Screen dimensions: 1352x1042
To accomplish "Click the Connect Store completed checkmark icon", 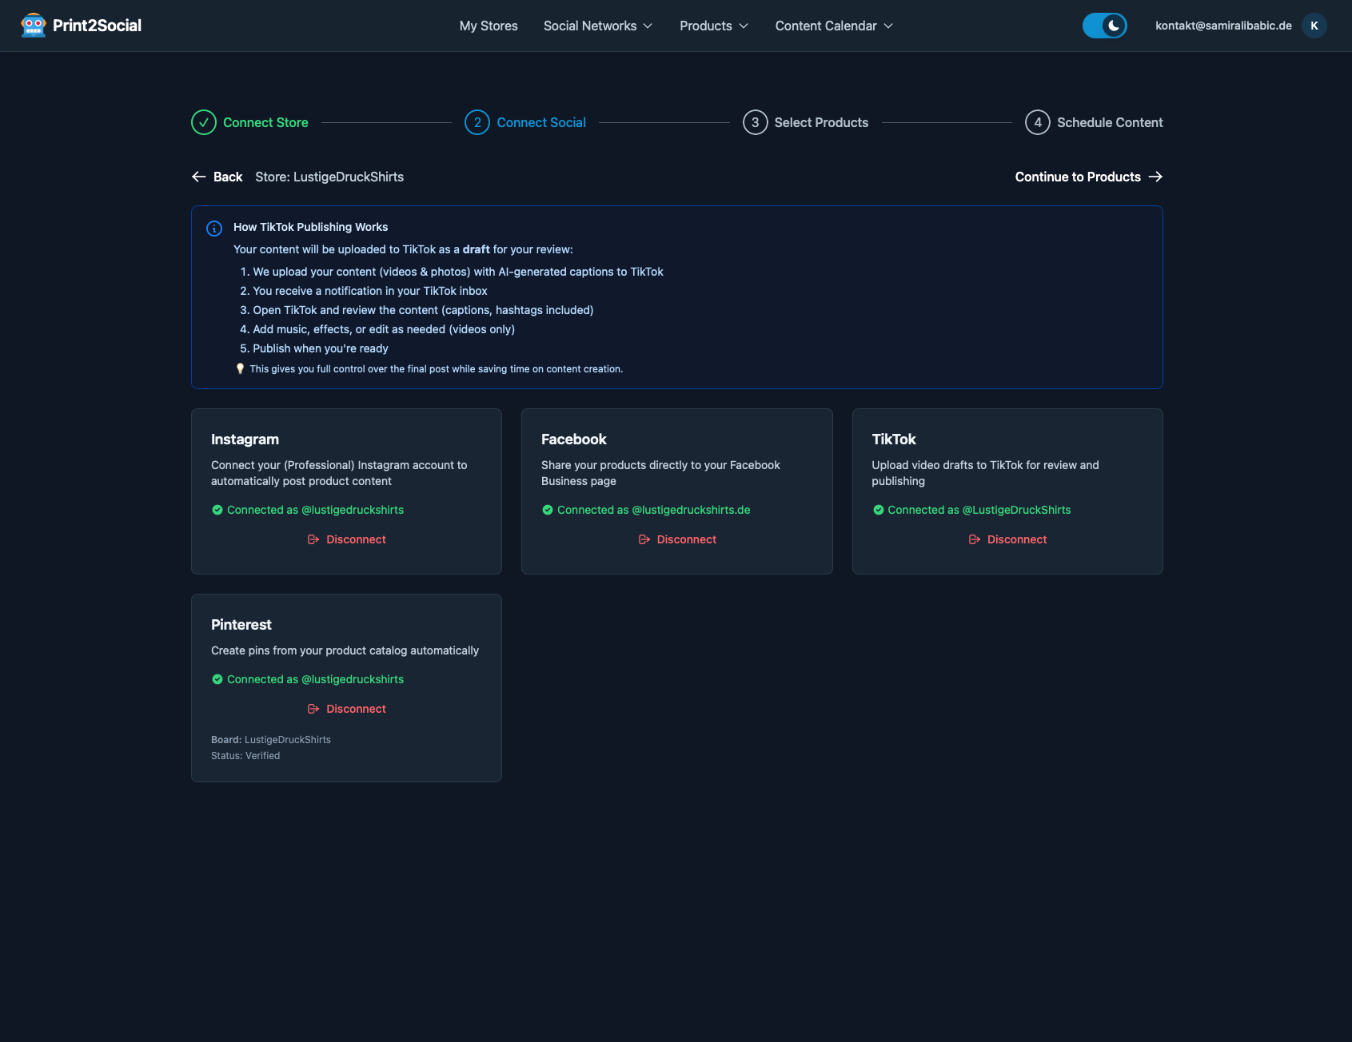I will point(204,122).
